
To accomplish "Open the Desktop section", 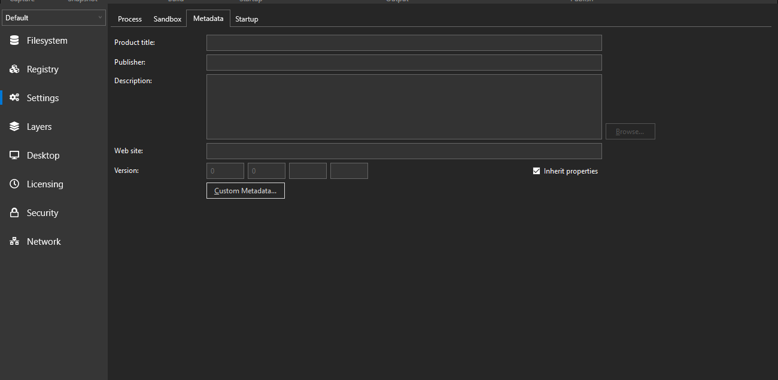I will tap(42, 155).
